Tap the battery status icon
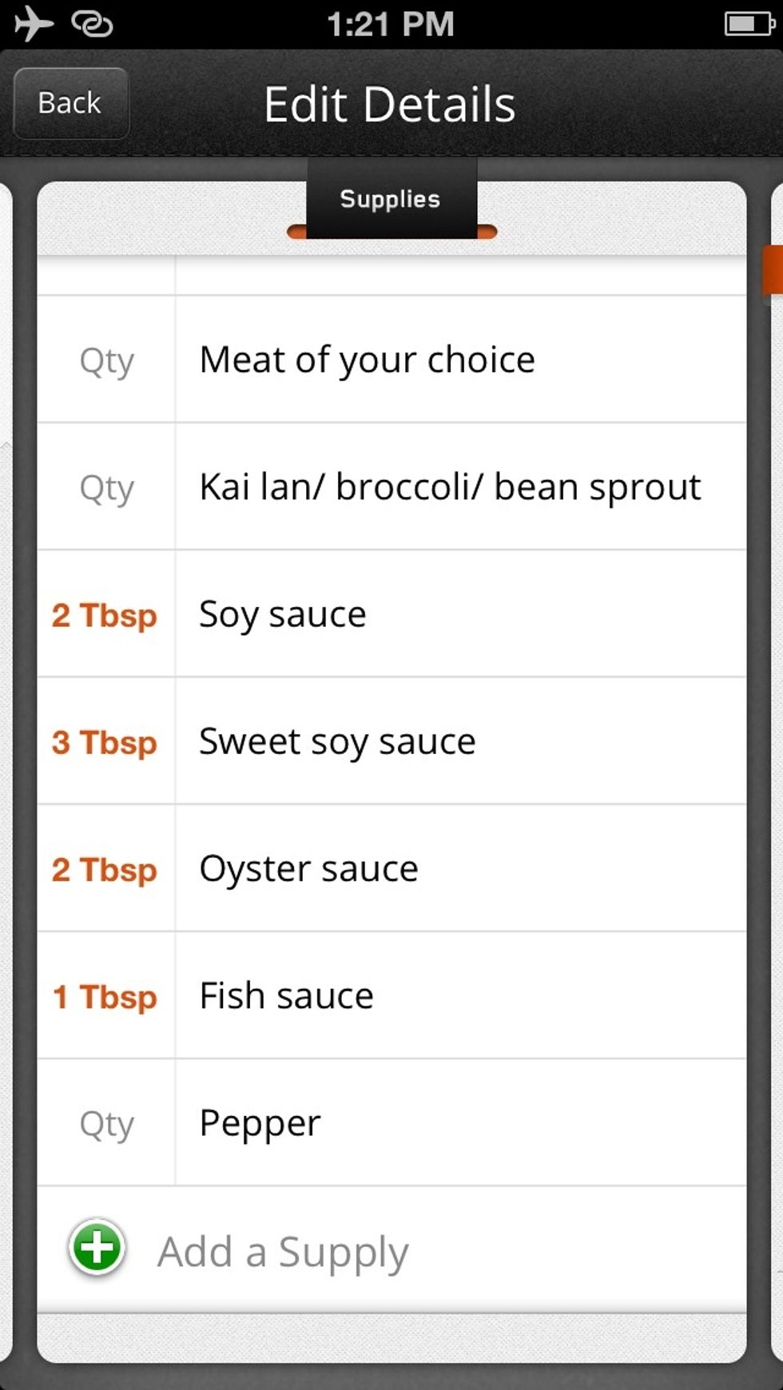This screenshot has width=783, height=1390. pos(748,24)
